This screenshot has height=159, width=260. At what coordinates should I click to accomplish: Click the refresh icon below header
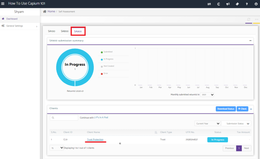pyautogui.click(x=249, y=19)
